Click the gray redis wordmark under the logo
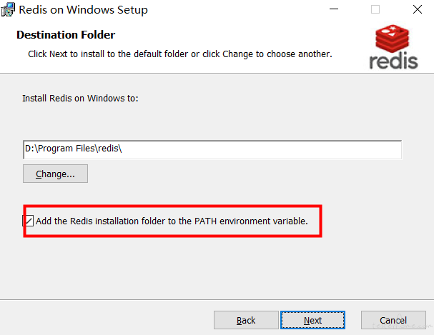The width and height of the screenshot is (434, 335). (x=393, y=61)
